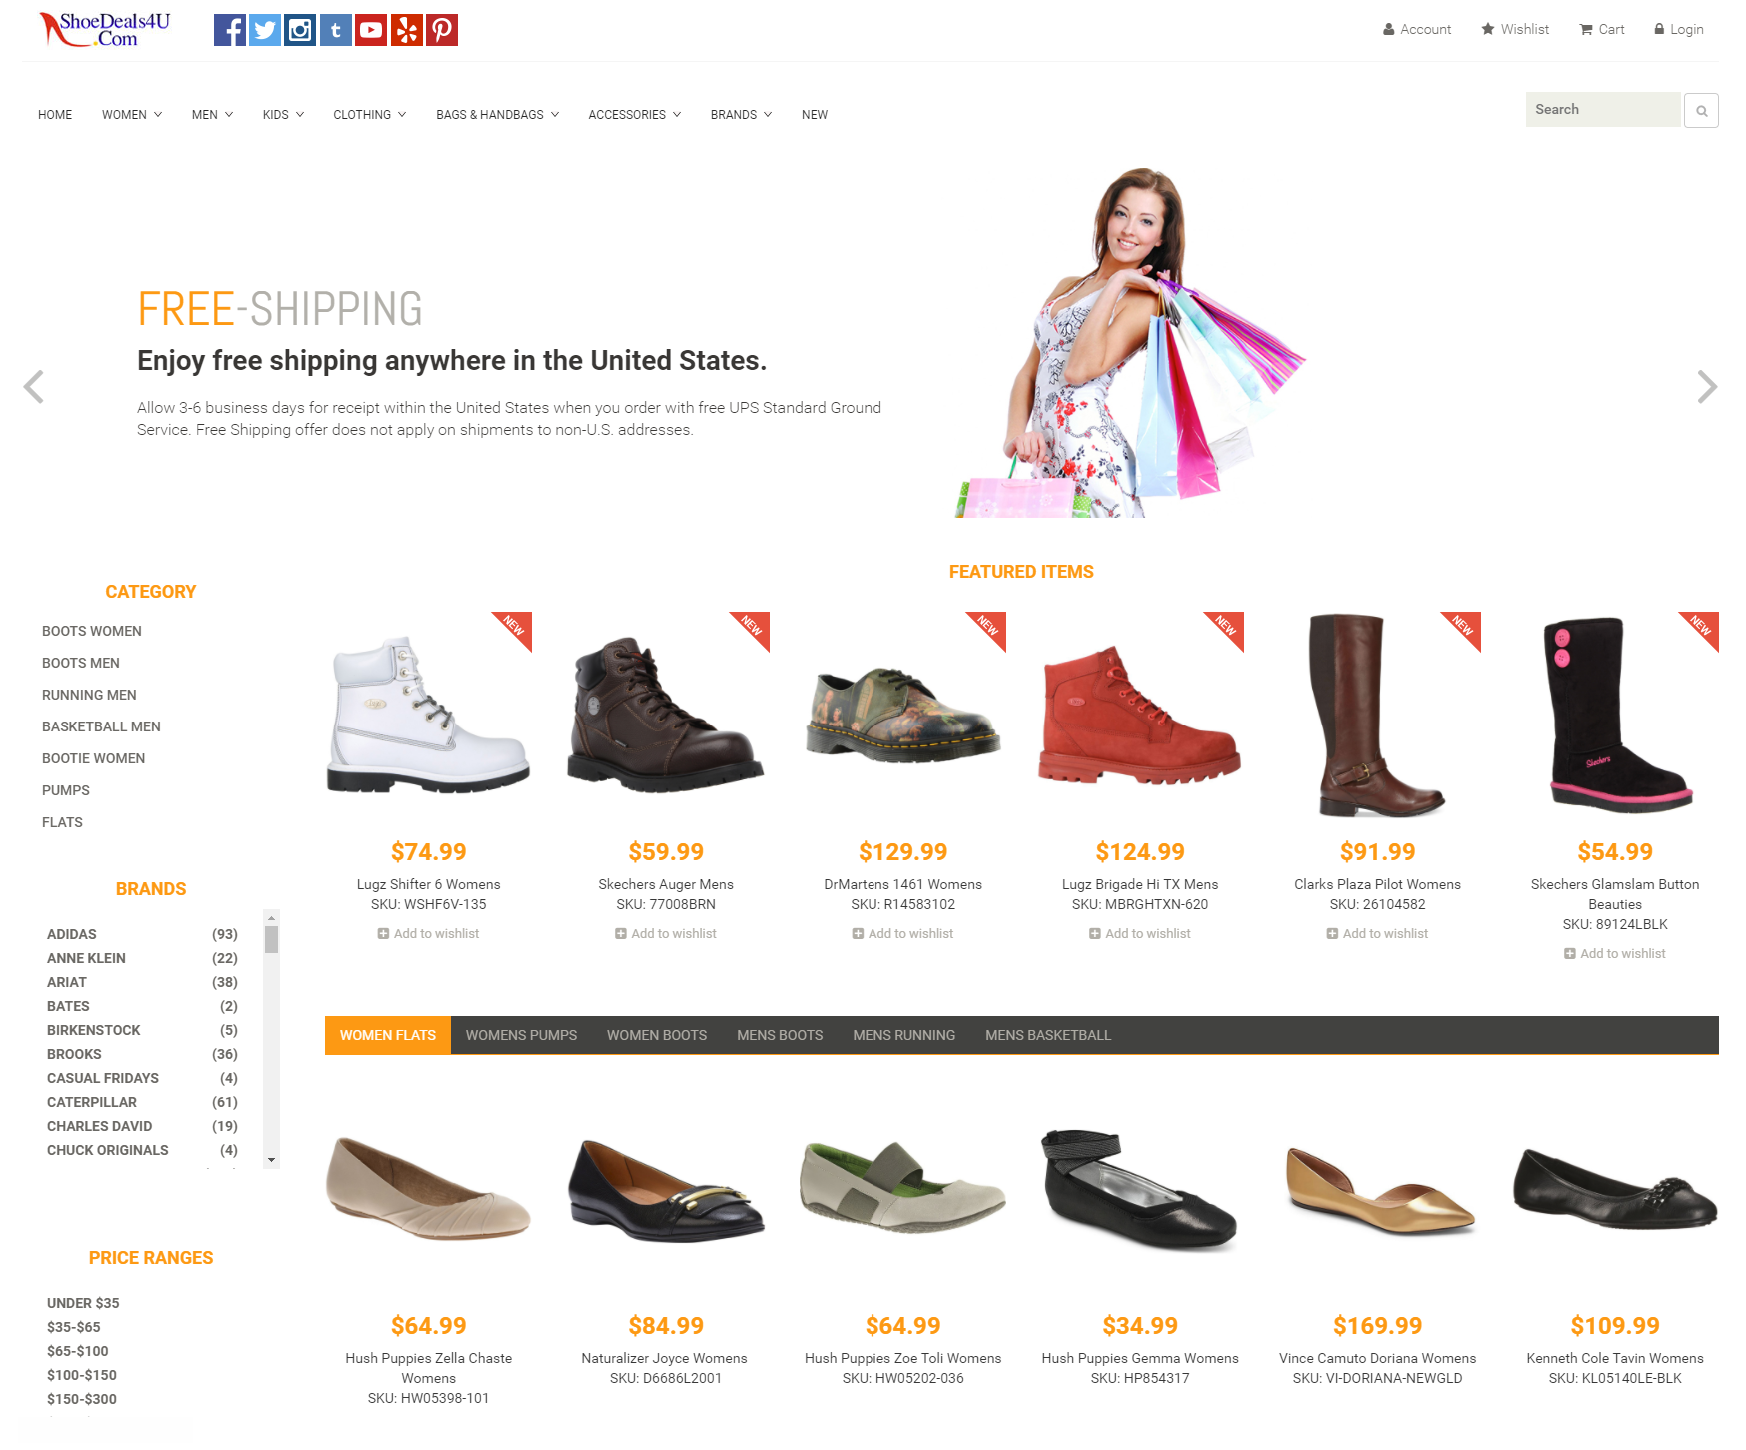This screenshot has width=1746, height=1450.
Task: Open RUNNING MEN category
Action: pos(89,695)
